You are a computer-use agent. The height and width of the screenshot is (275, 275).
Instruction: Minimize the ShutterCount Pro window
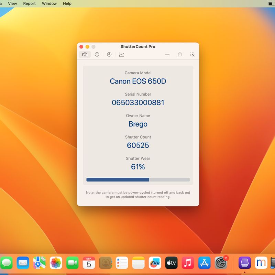coord(87,47)
